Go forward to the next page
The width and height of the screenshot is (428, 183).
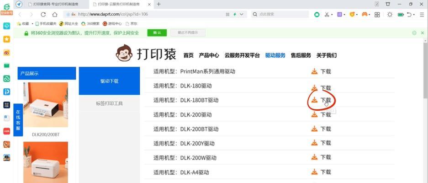(31, 15)
